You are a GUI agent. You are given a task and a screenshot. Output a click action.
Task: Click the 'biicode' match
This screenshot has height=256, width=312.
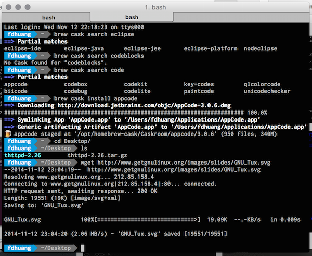coord(16,91)
